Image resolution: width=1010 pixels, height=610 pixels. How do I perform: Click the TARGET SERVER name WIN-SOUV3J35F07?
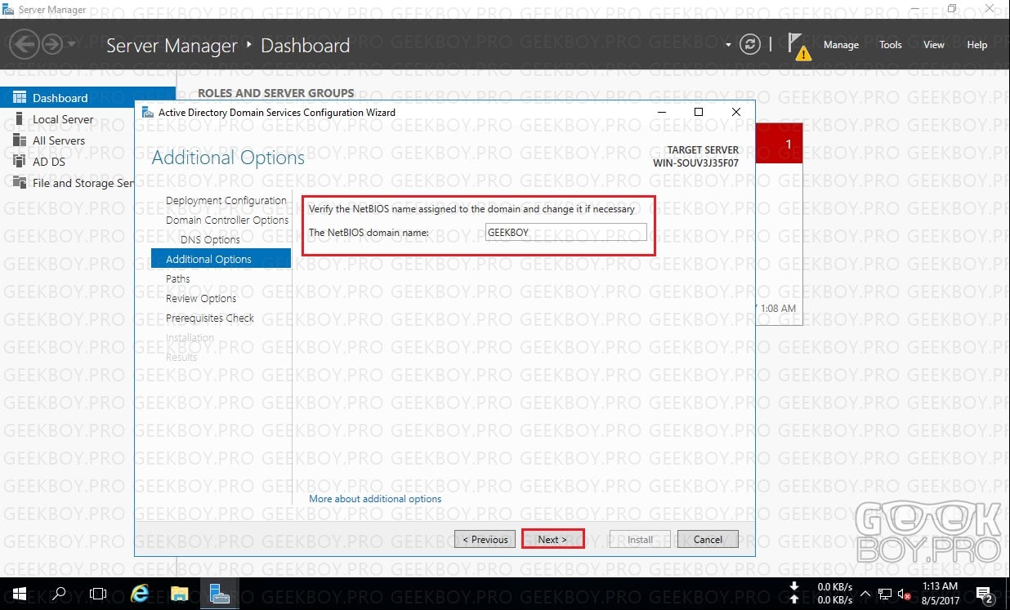click(695, 163)
